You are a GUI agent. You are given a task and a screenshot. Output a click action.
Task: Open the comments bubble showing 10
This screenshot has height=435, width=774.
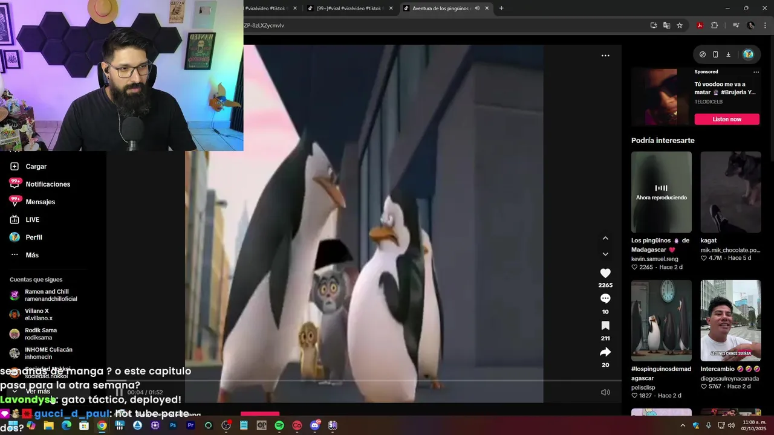[x=605, y=298]
